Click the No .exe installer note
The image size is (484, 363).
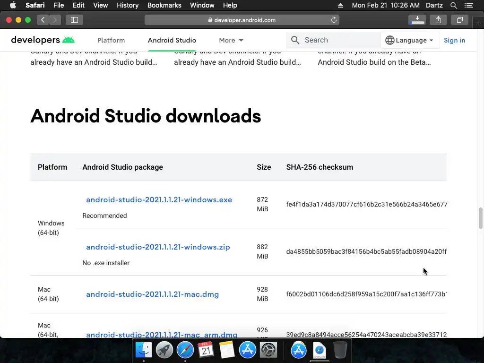[x=106, y=263]
